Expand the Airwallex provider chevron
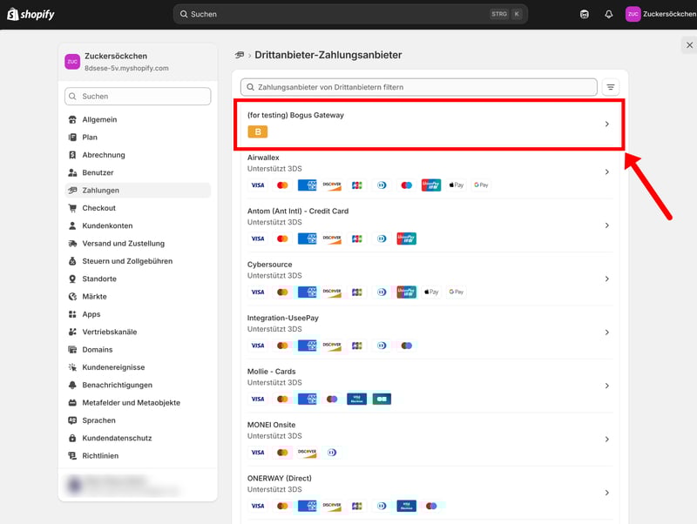 (607, 172)
